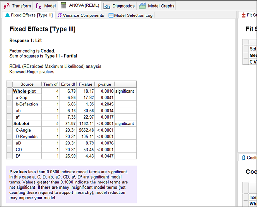Open the Model Selection Log tab
Screen dimensions: 257x207
130,15
